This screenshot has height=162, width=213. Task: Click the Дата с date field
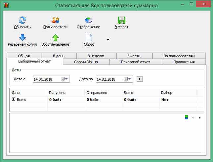[51, 79]
